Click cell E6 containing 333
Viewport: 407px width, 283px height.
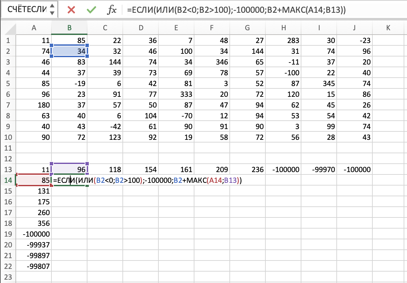tap(176, 94)
